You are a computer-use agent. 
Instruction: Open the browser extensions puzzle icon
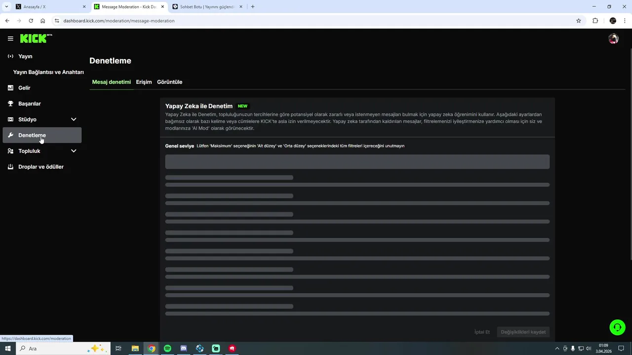595,21
